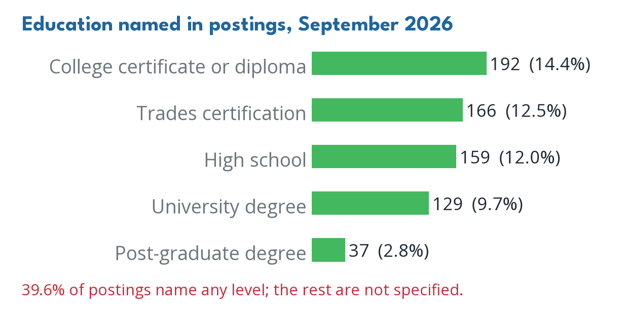
Task: Click the Trades certification green bar
Action: pos(387,110)
